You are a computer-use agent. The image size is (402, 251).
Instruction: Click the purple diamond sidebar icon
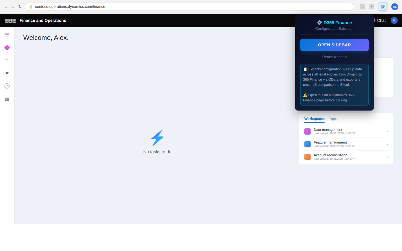[7, 47]
